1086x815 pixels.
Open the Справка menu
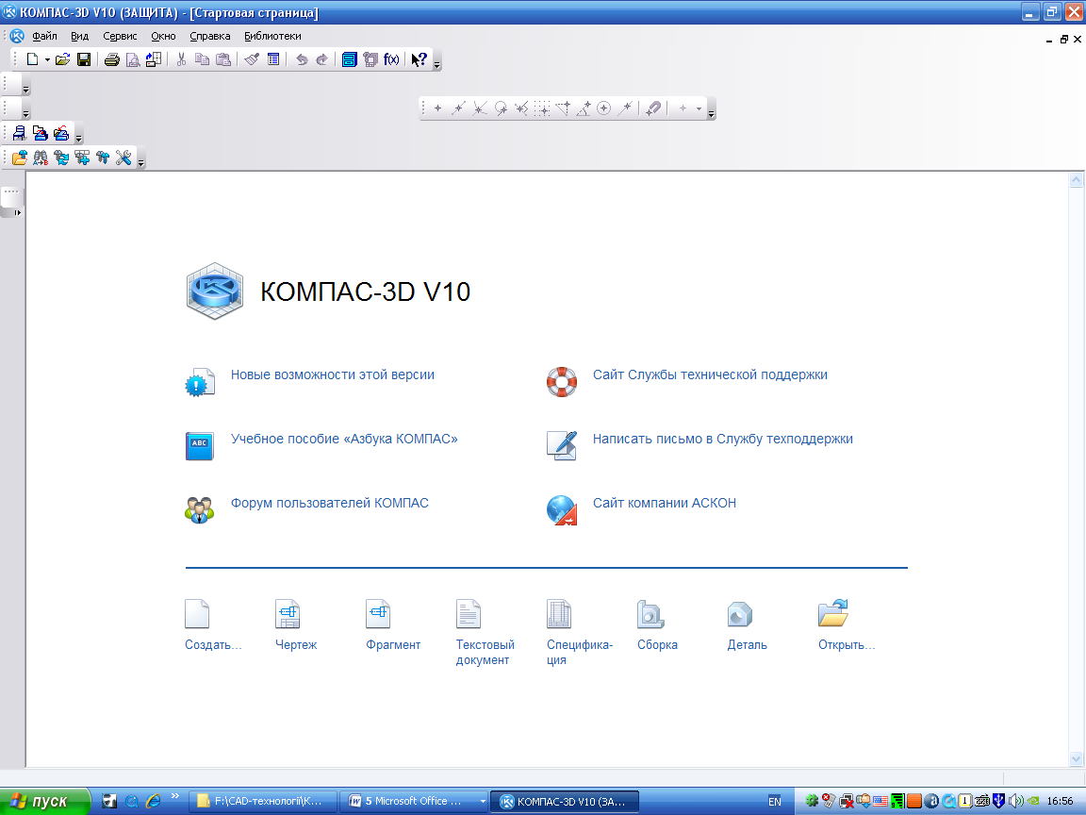210,36
